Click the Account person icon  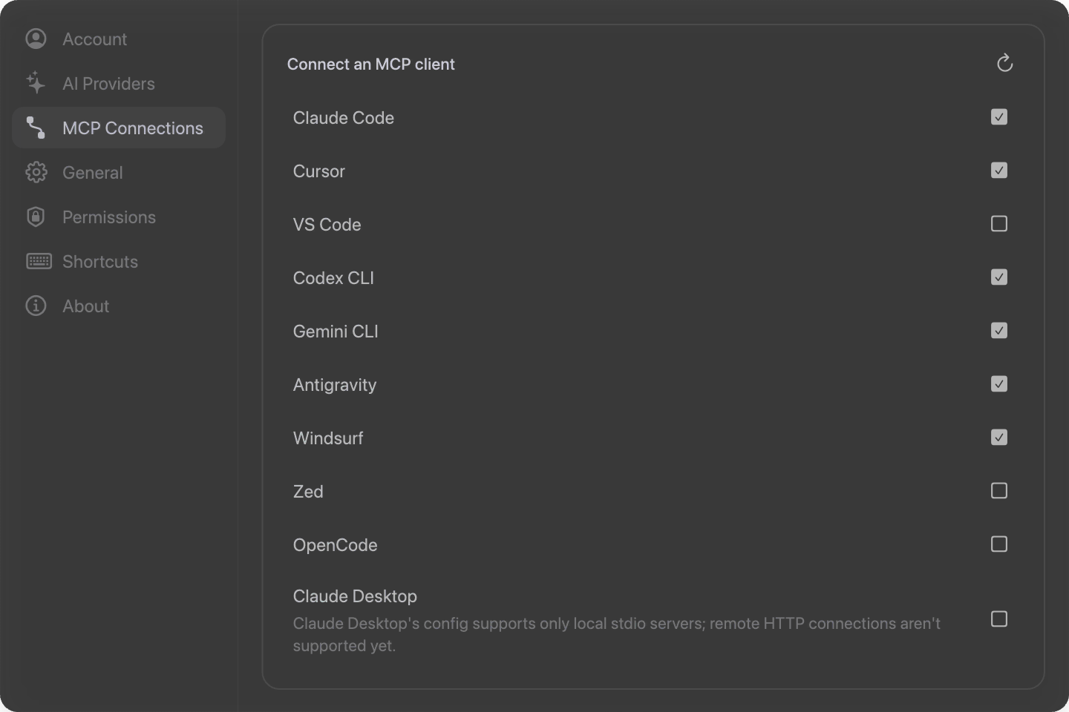tap(36, 39)
